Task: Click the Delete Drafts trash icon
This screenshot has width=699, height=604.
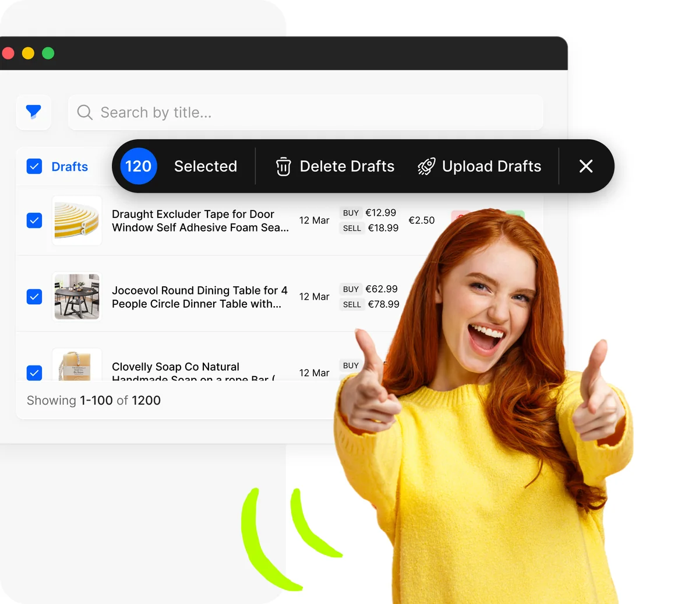Action: (x=283, y=166)
